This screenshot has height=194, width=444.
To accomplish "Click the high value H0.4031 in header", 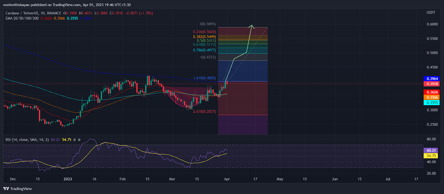I will point(86,13).
